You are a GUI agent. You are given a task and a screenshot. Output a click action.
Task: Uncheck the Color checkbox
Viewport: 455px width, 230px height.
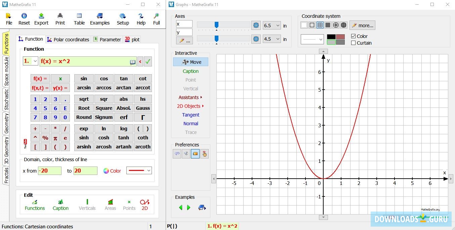coord(353,36)
